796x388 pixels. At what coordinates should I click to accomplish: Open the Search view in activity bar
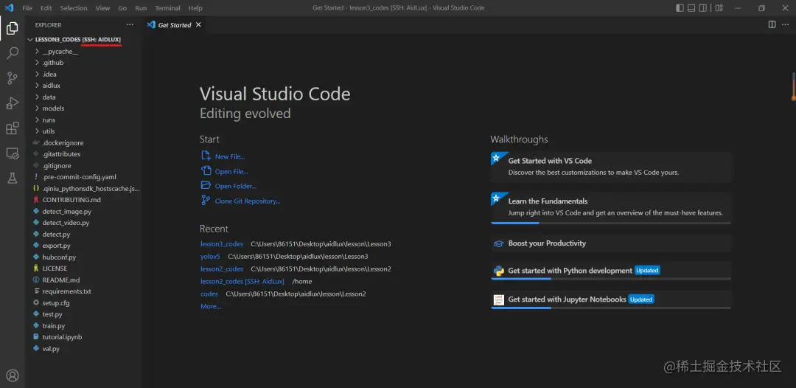[x=13, y=53]
